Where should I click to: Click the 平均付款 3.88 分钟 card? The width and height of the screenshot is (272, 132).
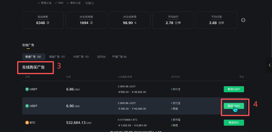(217, 20)
